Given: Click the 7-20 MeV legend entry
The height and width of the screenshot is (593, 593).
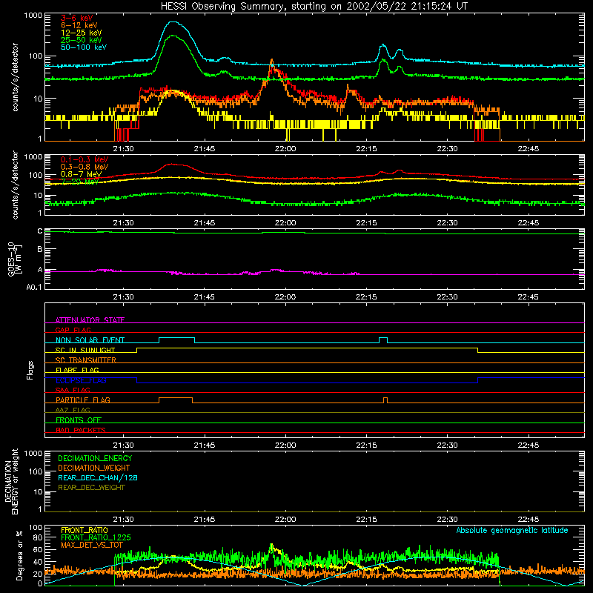Looking at the screenshot, I should (x=80, y=182).
